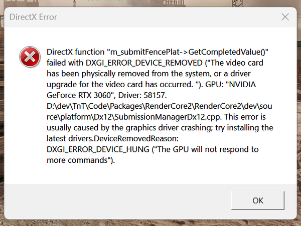Click the DXGI_ERROR_DEVICE_REMOVED text
The height and width of the screenshot is (226, 301).
click(144, 63)
